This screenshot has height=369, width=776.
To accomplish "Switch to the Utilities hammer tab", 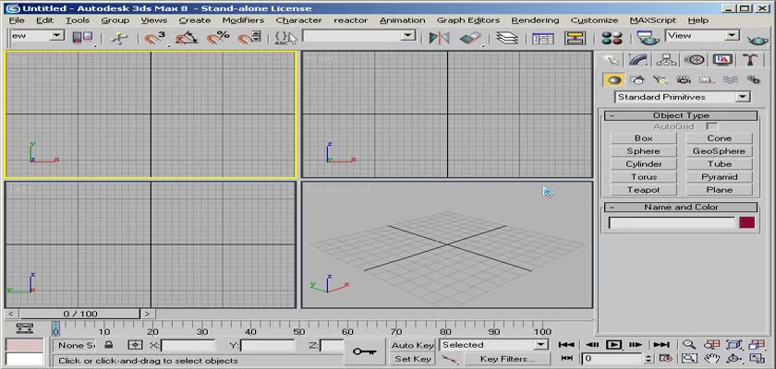I will point(750,60).
